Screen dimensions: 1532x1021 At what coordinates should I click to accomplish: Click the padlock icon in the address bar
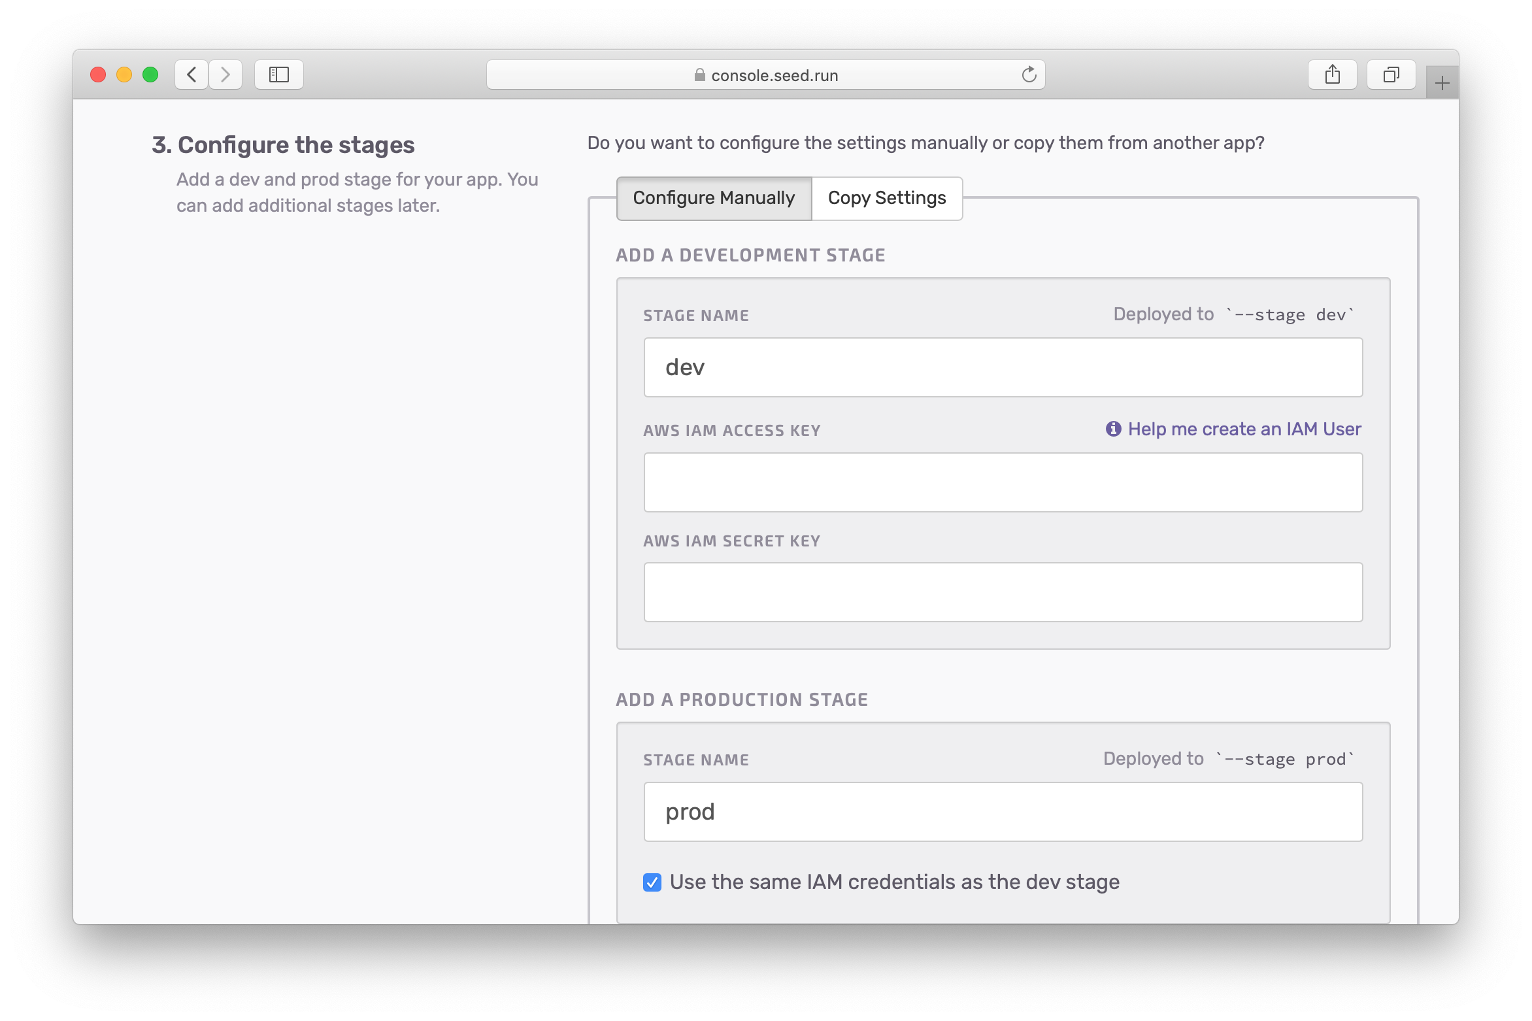(x=699, y=75)
